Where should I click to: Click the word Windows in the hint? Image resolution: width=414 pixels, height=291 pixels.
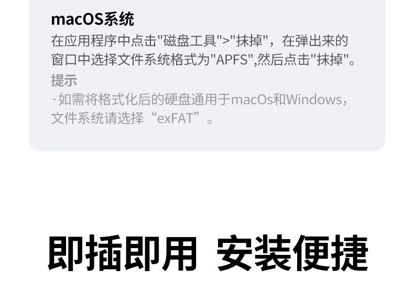pos(314,99)
